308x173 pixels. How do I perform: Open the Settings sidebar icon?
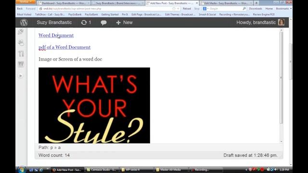(x=21, y=64)
